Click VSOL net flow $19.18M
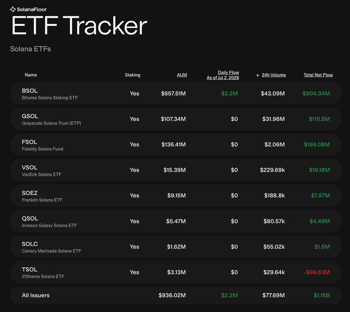 [320, 170]
